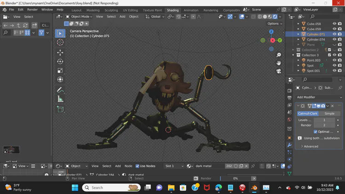Click the Windows Start button

[x=75, y=188]
